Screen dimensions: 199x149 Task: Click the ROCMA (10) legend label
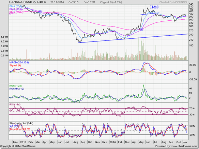pos(17,89)
